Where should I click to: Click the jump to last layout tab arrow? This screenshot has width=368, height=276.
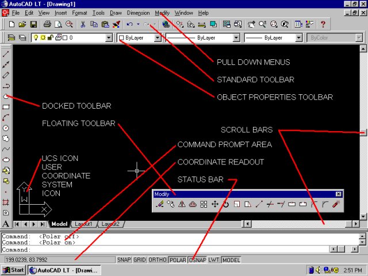[42, 224]
